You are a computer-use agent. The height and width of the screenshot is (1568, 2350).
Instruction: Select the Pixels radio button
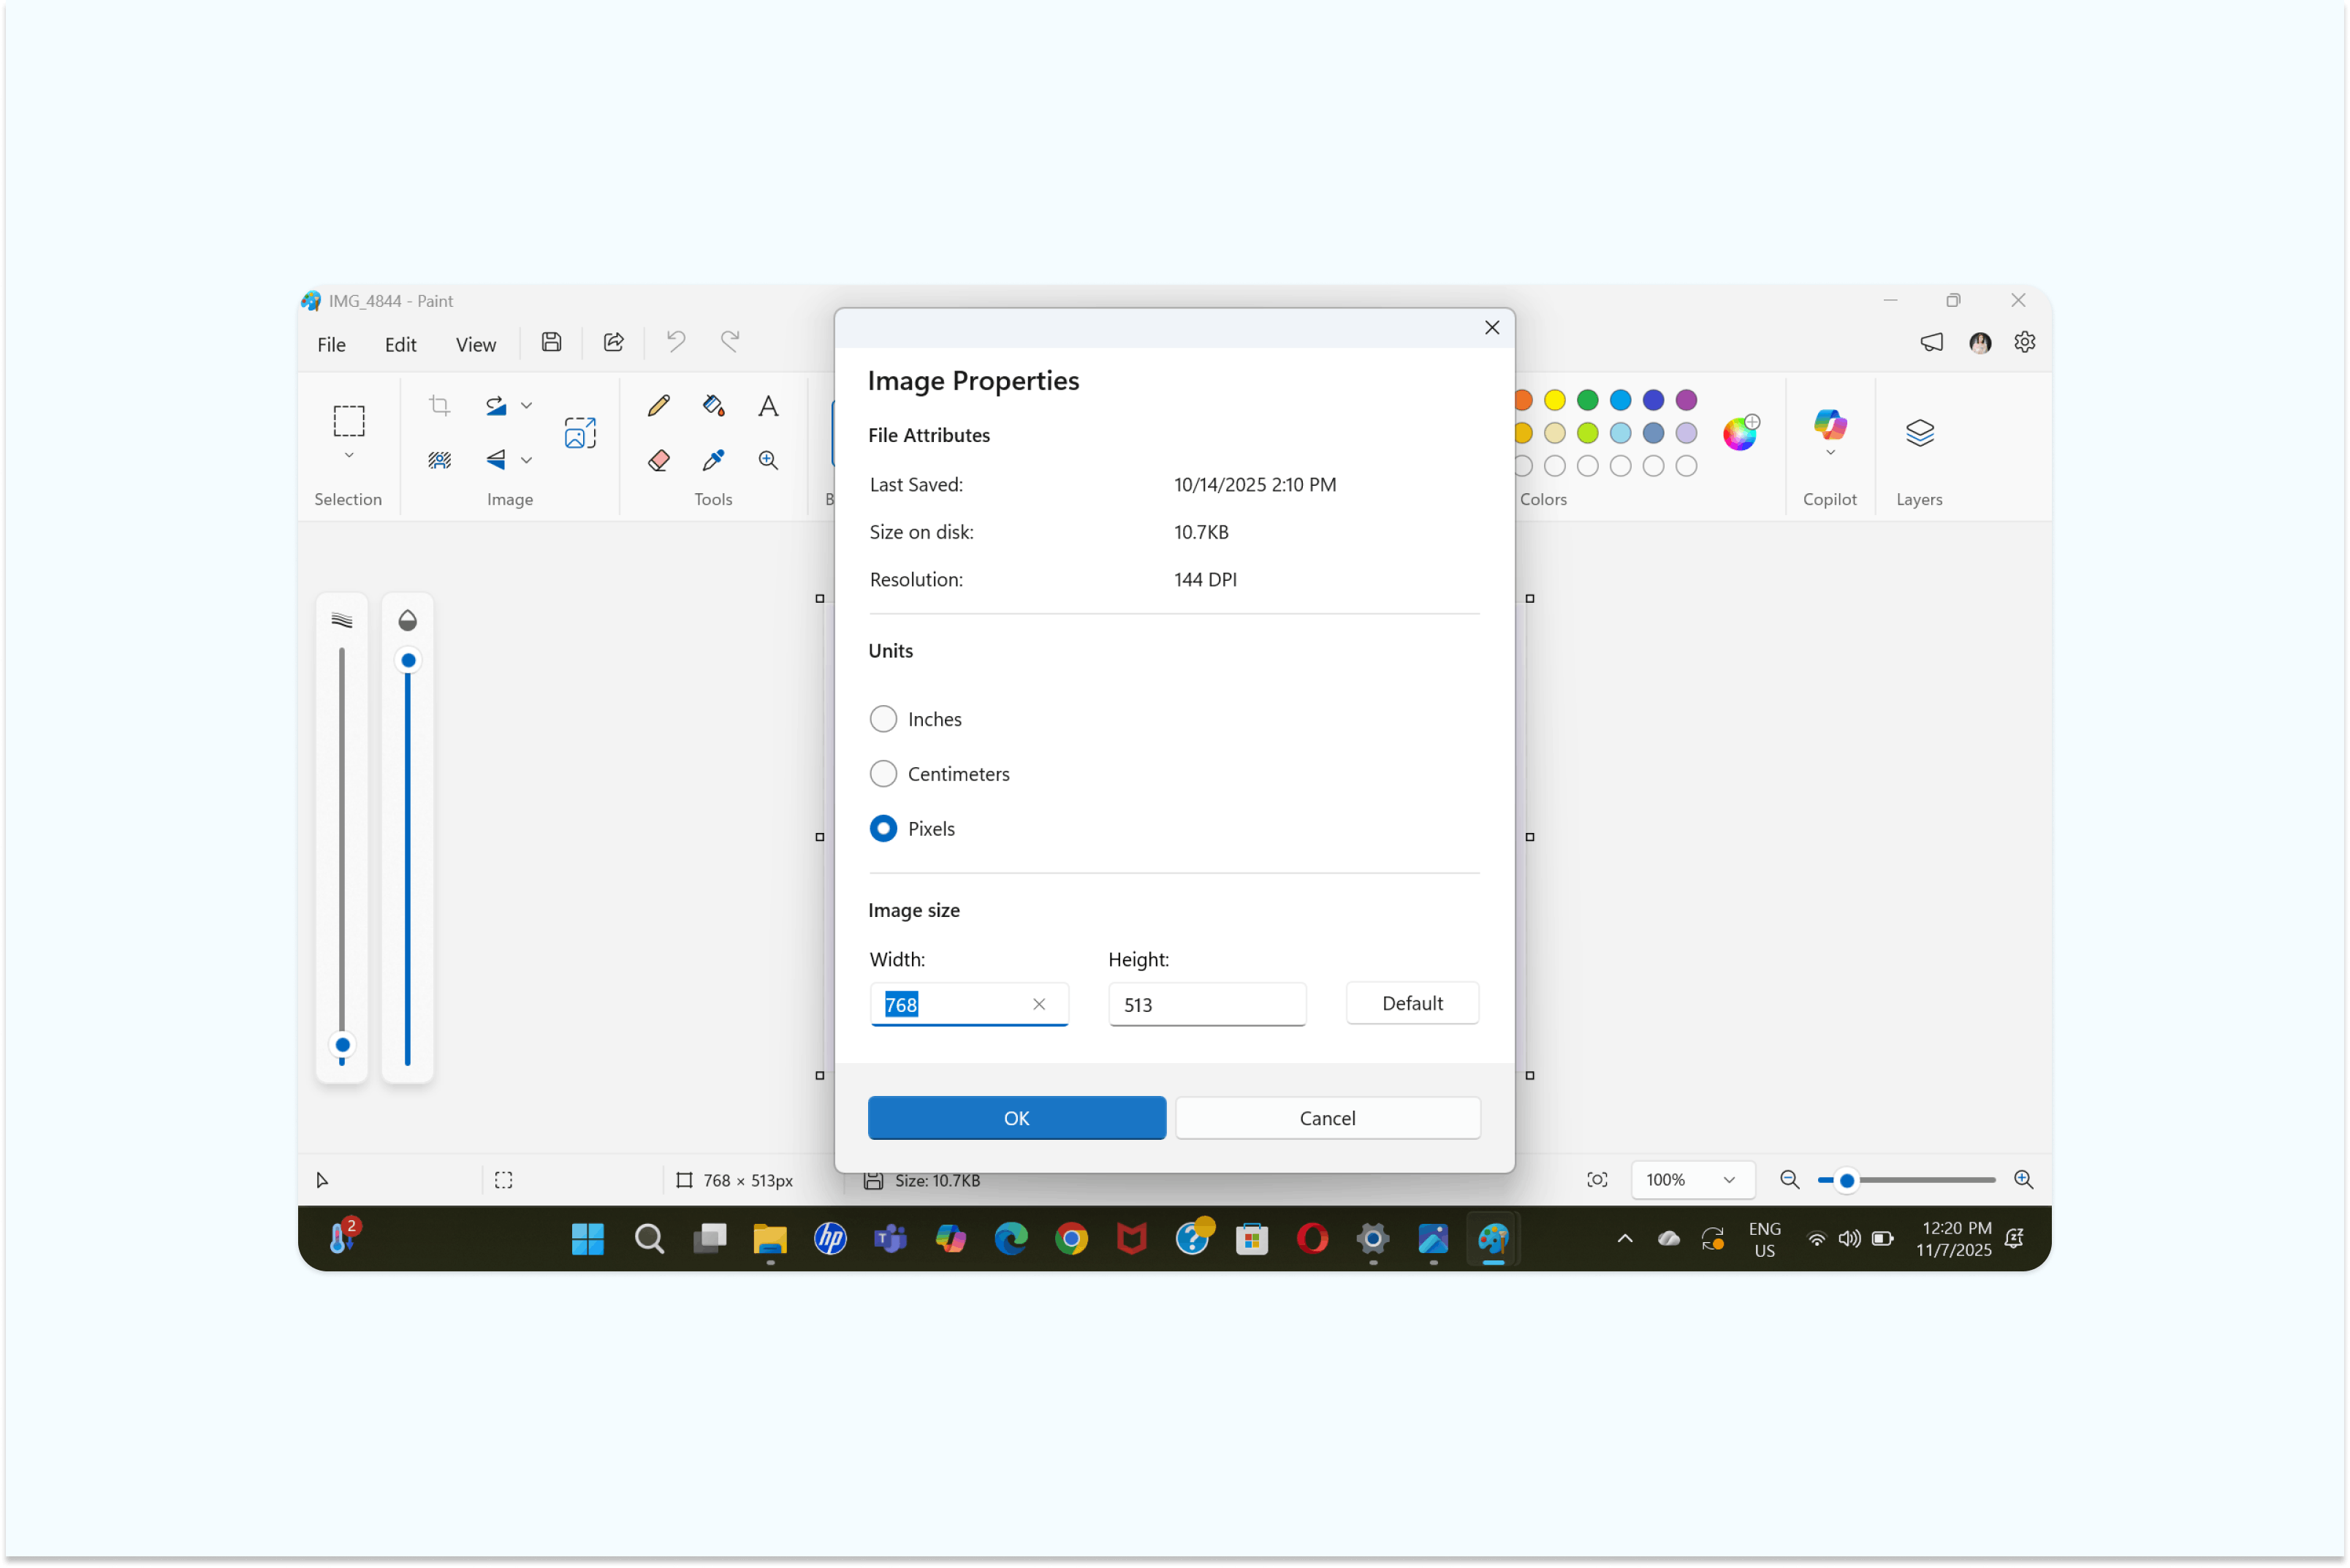(x=883, y=828)
